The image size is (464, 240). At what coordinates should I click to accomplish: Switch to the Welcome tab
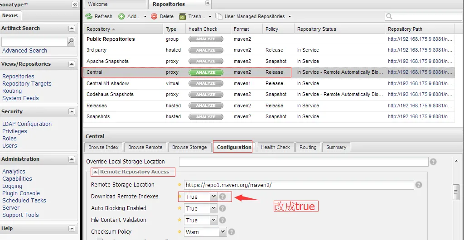pyautogui.click(x=116, y=5)
